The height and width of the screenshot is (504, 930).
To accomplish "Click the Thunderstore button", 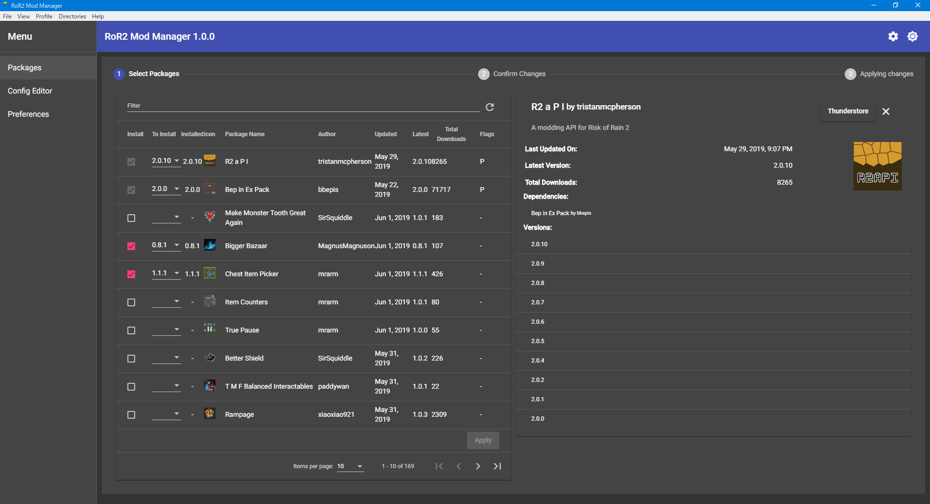I will click(848, 111).
